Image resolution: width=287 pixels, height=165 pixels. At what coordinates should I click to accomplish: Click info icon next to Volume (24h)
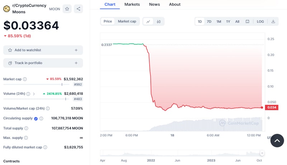click(28, 94)
